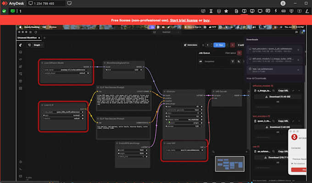This screenshot has height=183, width=312.
Task: Click the copy icon beside z_image_turbo name
Action: [273, 91]
